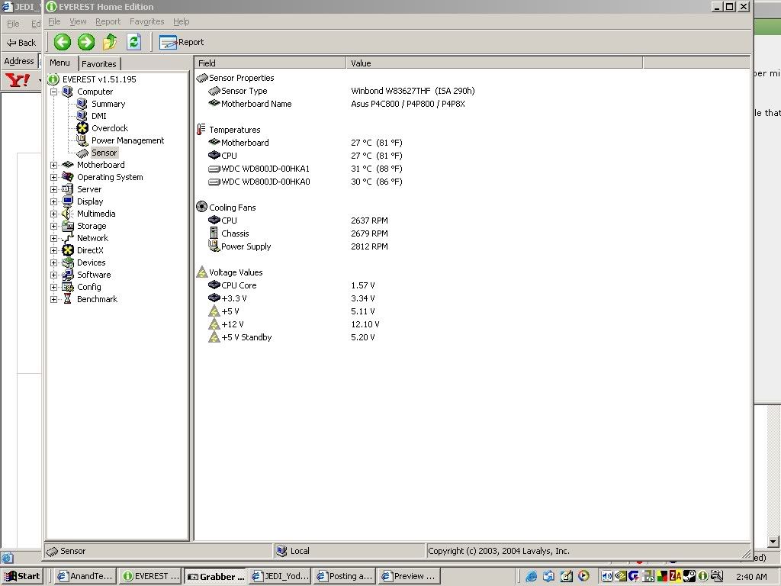Image resolution: width=781 pixels, height=586 pixels.
Task: Select the Power Management item icon
Action: coord(82,140)
